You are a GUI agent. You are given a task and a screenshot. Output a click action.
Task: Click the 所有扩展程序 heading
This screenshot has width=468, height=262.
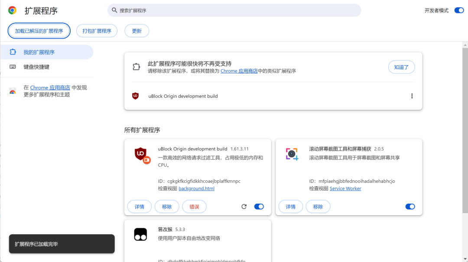pyautogui.click(x=142, y=130)
